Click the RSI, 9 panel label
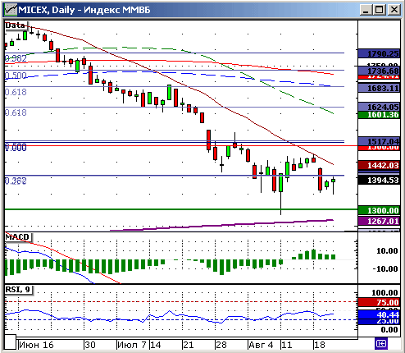 [18, 290]
